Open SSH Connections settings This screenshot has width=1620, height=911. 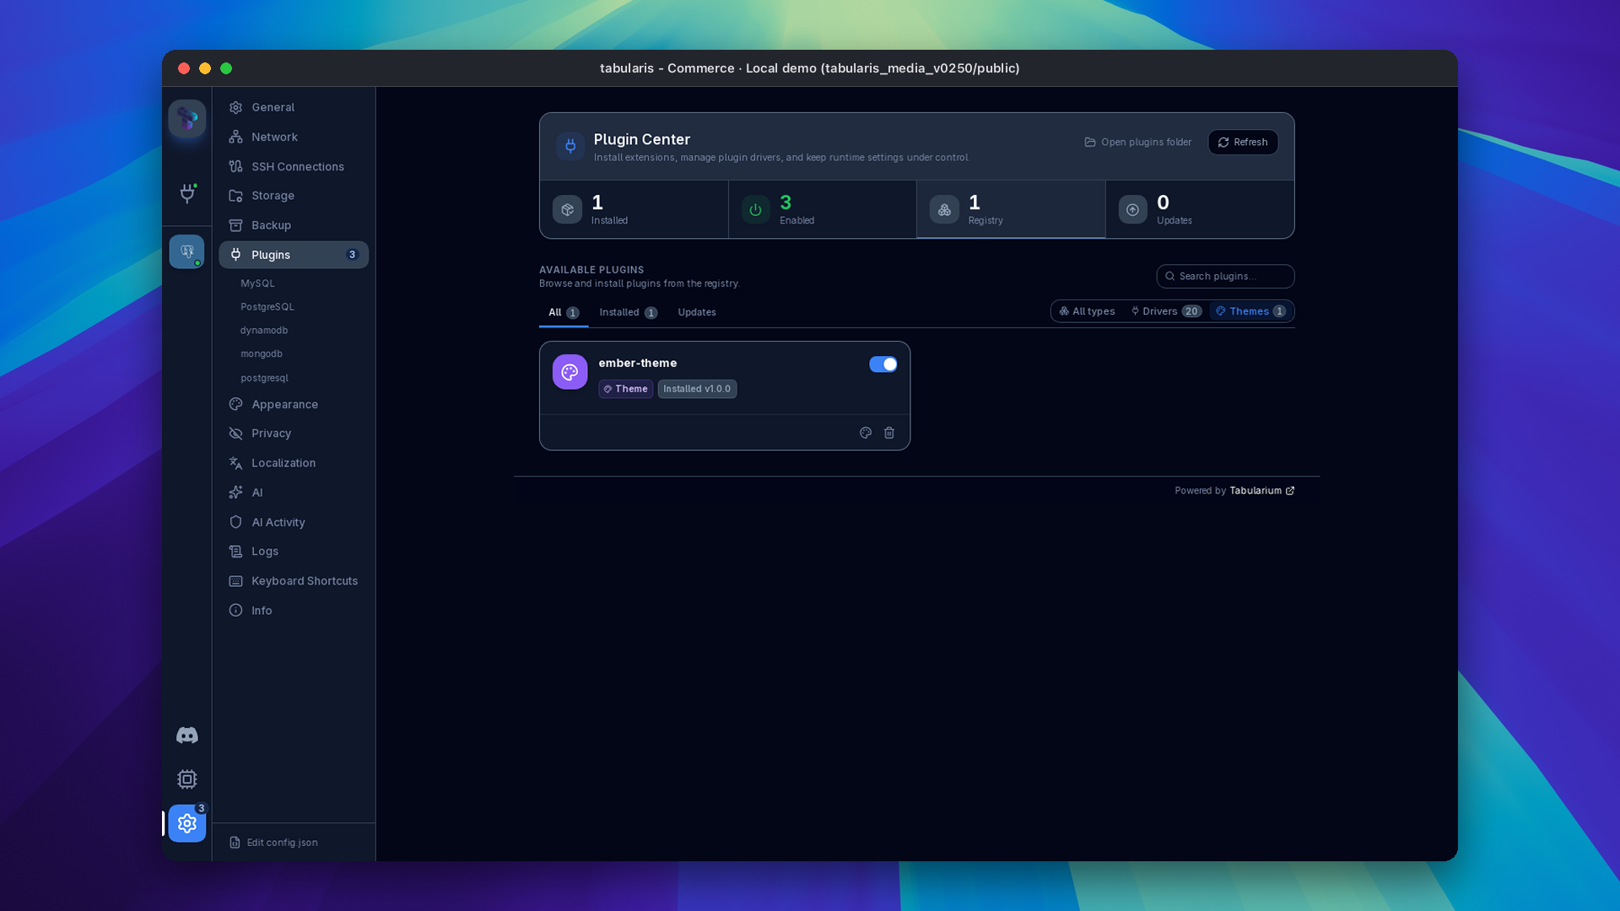click(294, 166)
